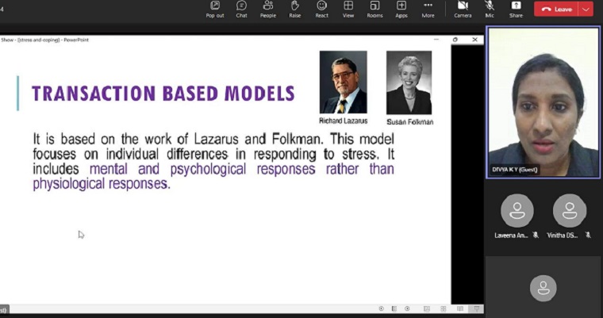Share your screen with Share button

[x=516, y=9]
